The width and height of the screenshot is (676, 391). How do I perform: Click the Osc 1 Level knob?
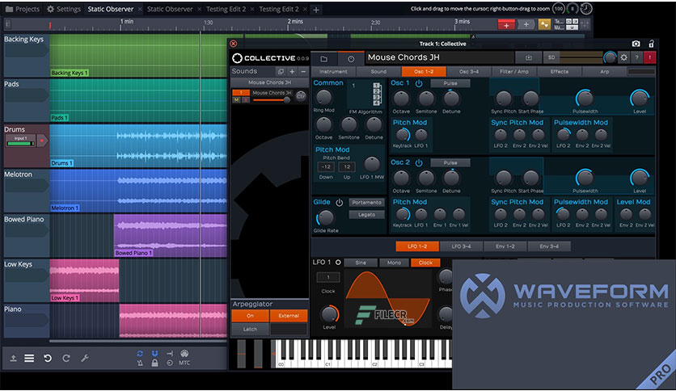tap(640, 99)
